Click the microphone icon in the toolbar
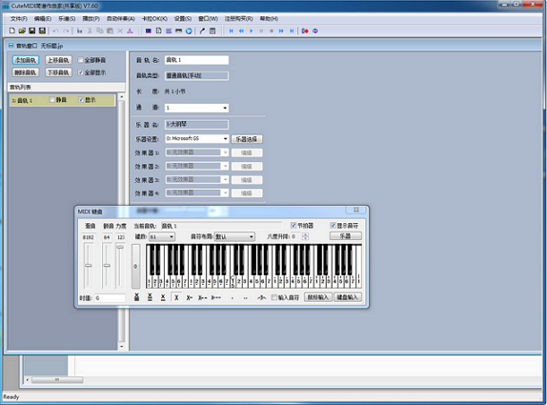Image resolution: width=547 pixels, height=405 pixels. click(202, 30)
